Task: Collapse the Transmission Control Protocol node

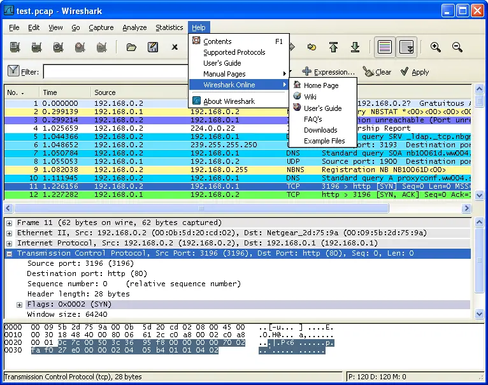Action: (x=10, y=253)
